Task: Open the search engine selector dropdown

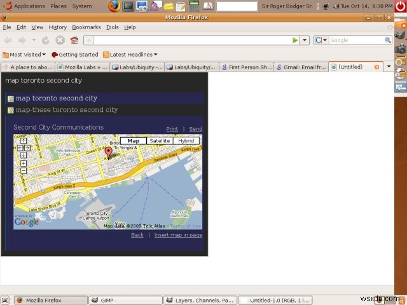Action: click(321, 40)
